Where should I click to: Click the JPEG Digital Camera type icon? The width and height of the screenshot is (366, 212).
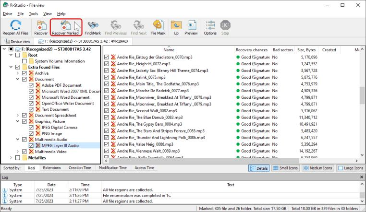coord(38,128)
